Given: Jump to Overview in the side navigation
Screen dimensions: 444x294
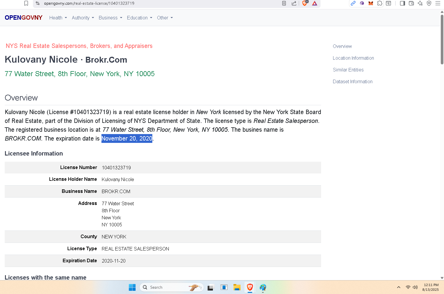Looking at the screenshot, I should point(342,46).
